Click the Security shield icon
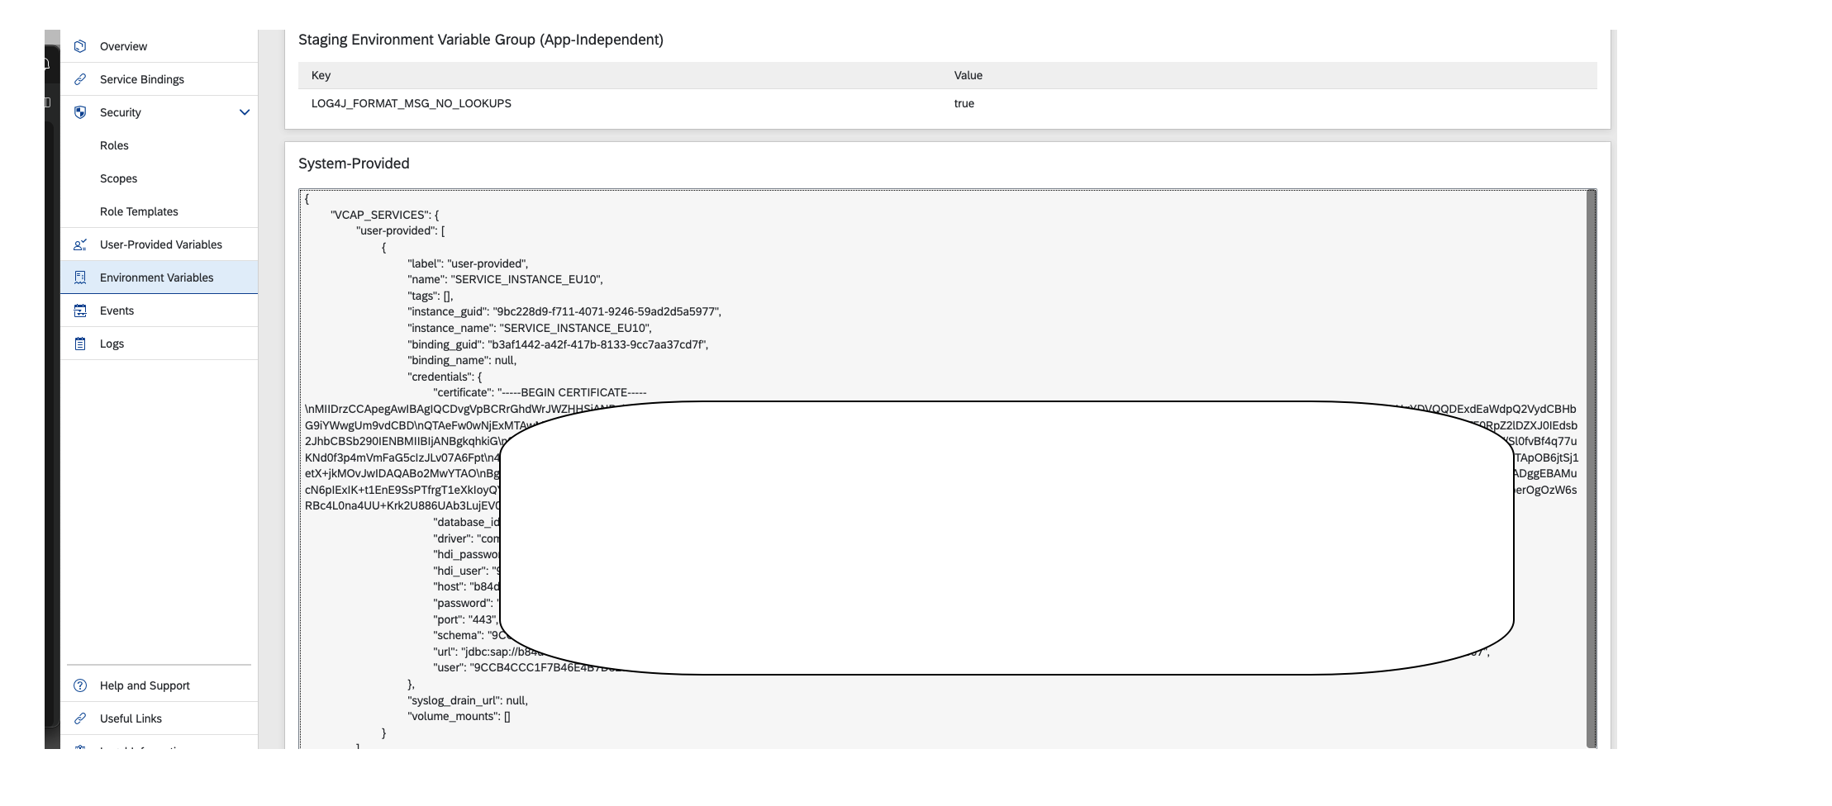Image resolution: width=1832 pixels, height=806 pixels. tap(80, 112)
